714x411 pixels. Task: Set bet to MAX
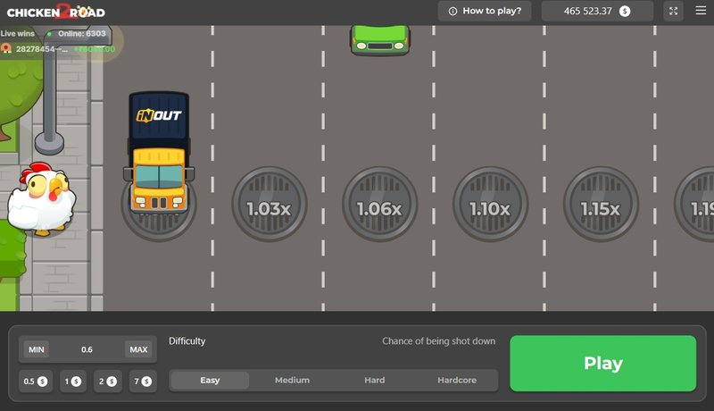pyautogui.click(x=138, y=349)
